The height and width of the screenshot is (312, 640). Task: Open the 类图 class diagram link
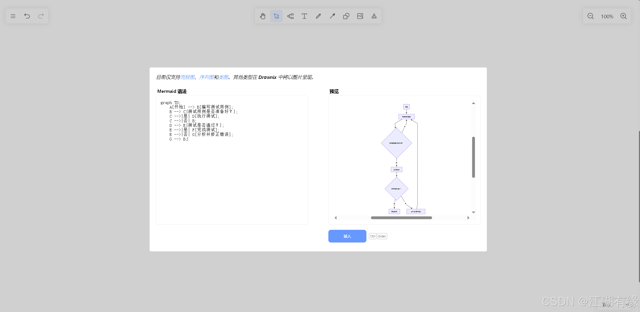coord(224,77)
